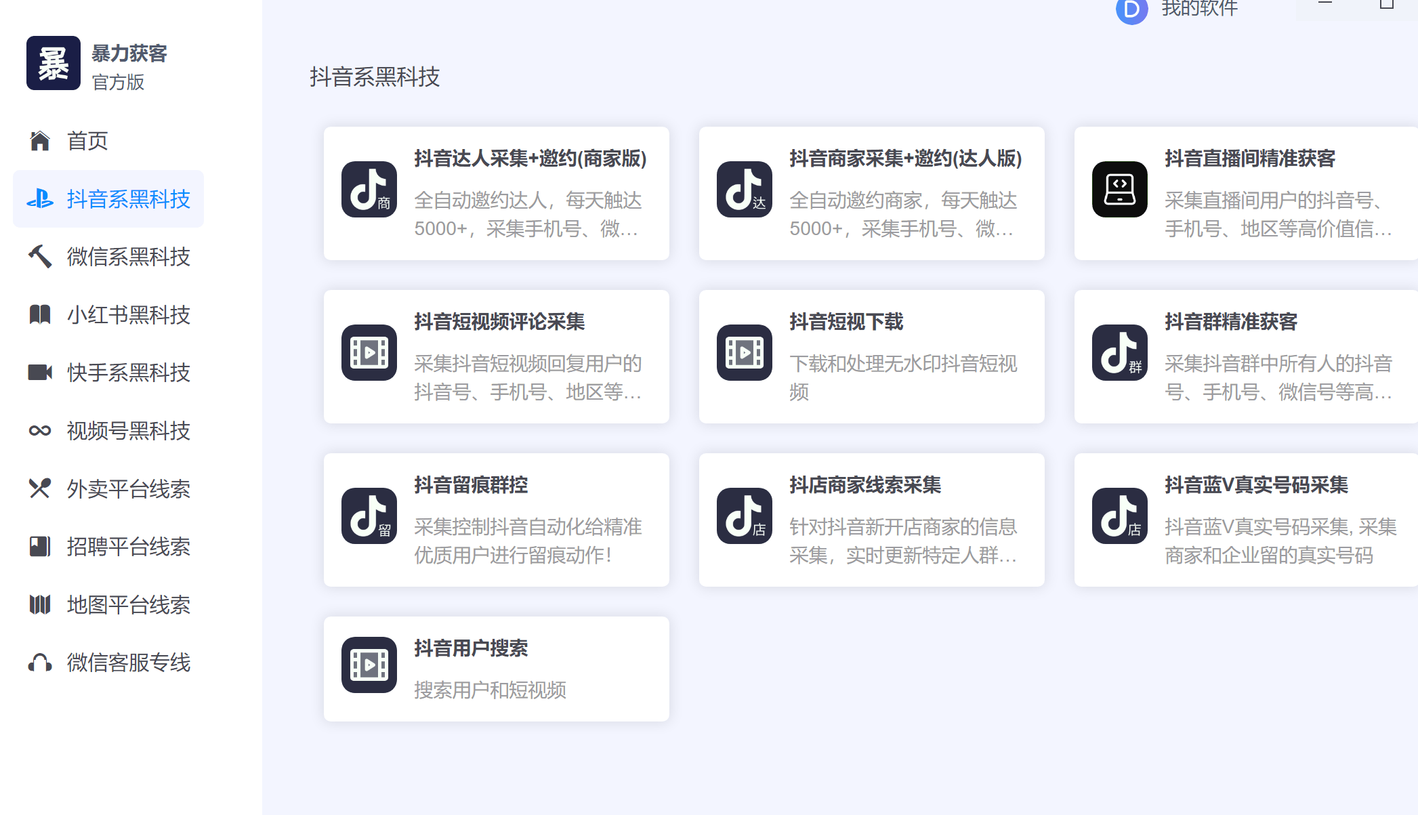Click the 抖店商家线索采集 card icon
Image resolution: width=1418 pixels, height=815 pixels.
tap(745, 516)
